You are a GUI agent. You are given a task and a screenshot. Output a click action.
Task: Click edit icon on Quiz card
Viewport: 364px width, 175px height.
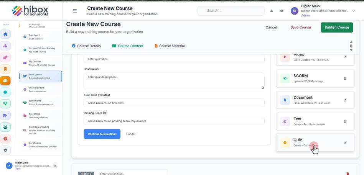(x=345, y=142)
